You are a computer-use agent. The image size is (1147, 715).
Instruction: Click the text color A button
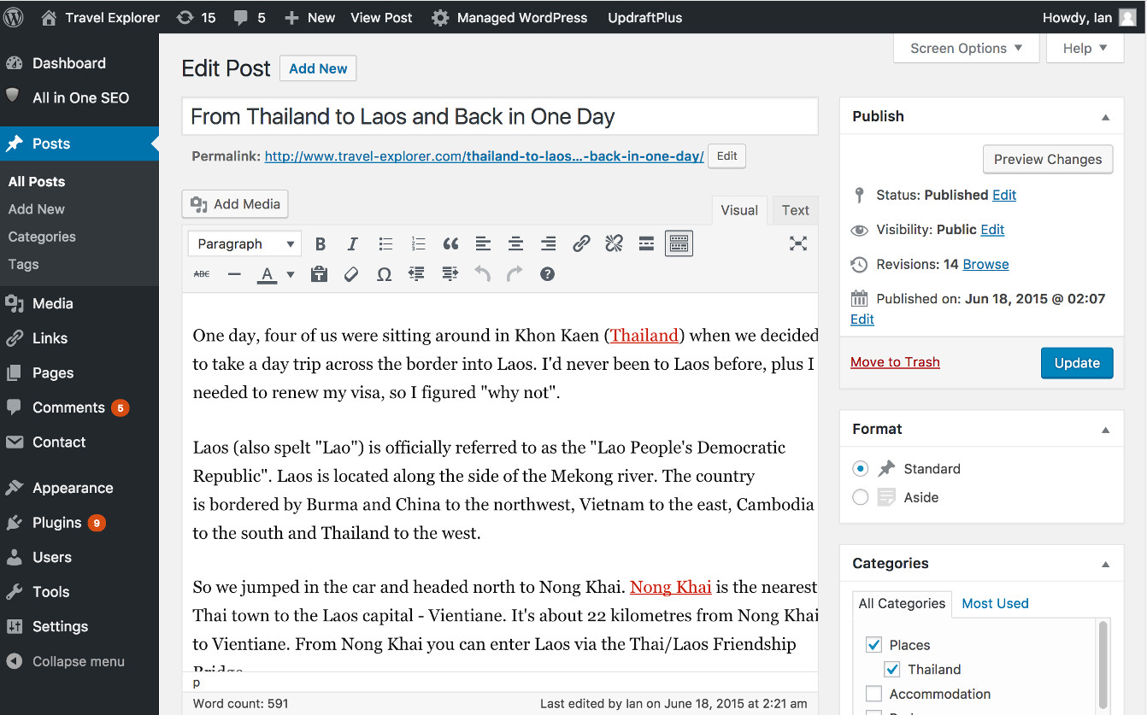tap(268, 274)
